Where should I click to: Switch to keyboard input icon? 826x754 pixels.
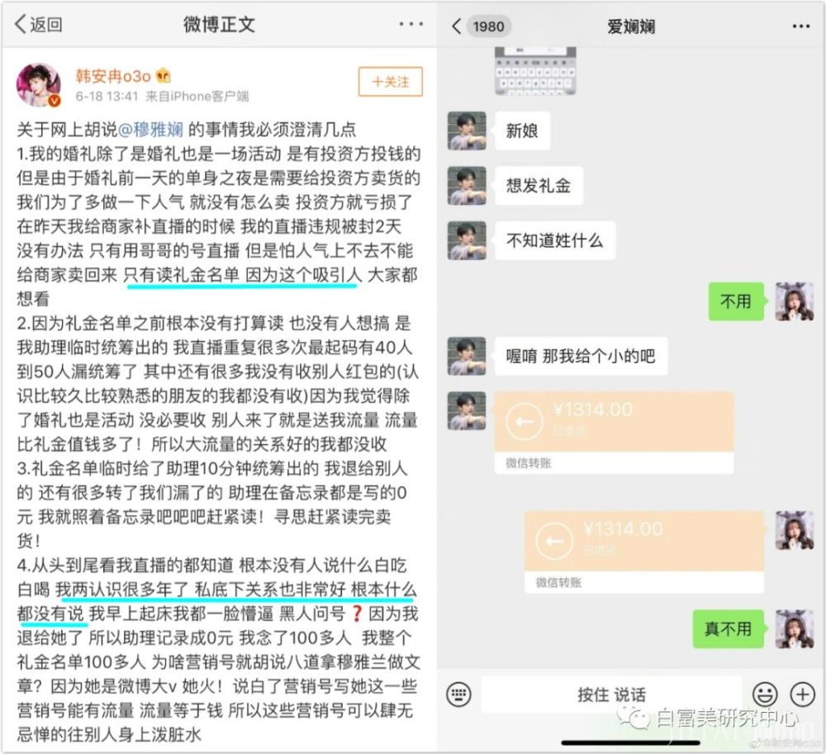coord(458,695)
